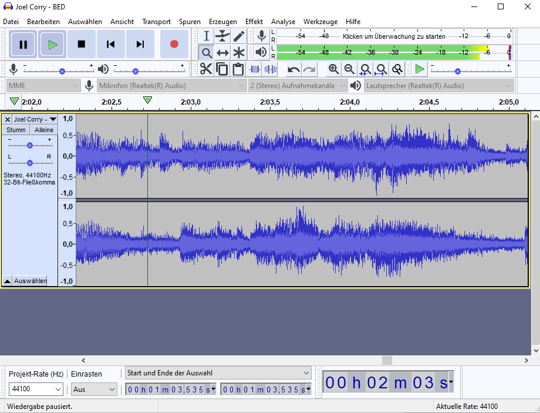Click the Undo arrow icon
This screenshot has width=540, height=413.
(x=293, y=69)
